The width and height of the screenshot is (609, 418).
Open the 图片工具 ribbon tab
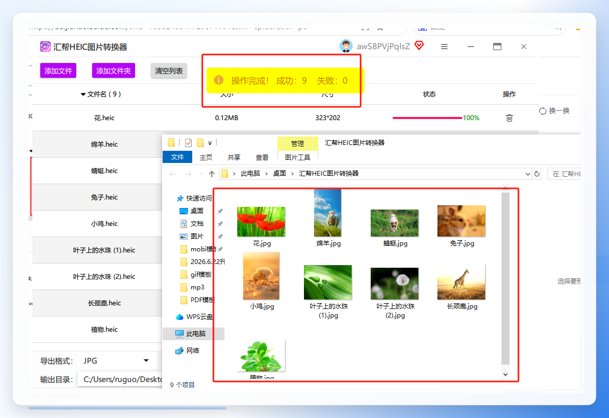[x=298, y=157]
